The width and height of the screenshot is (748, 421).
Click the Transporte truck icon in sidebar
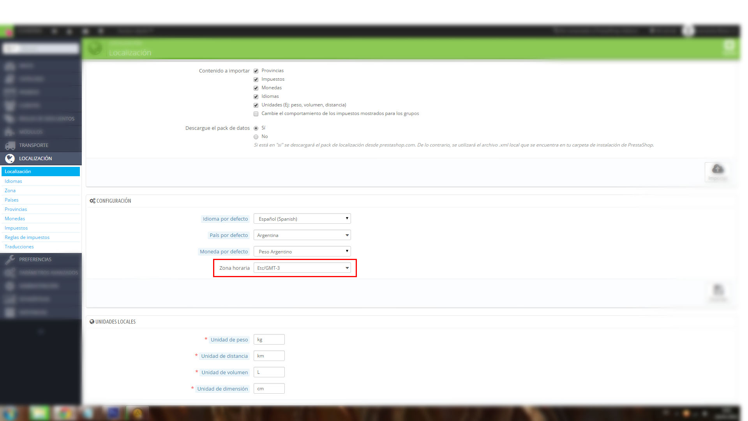click(10, 145)
